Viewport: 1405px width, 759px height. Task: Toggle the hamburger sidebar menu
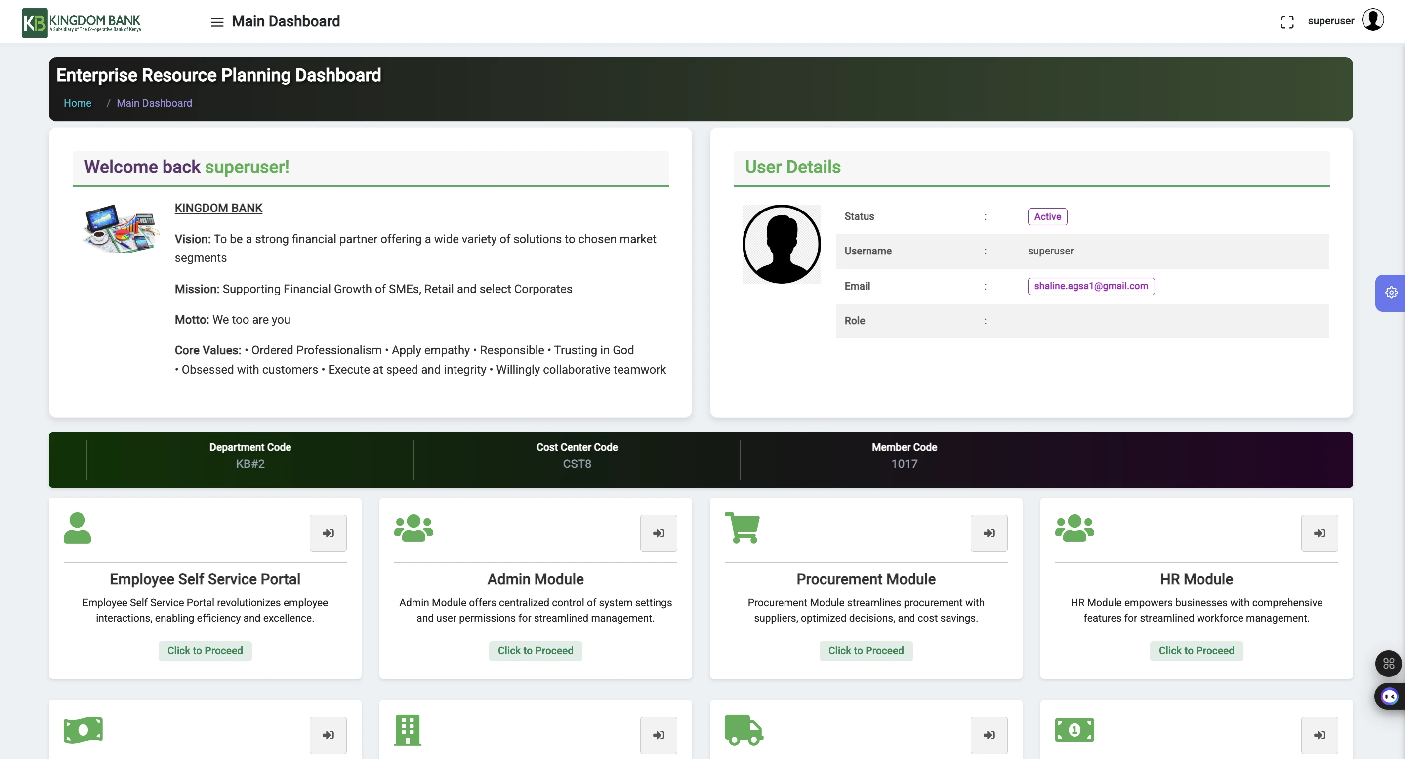217,22
